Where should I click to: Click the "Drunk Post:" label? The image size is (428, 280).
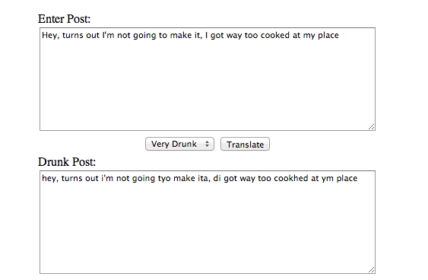tap(67, 162)
